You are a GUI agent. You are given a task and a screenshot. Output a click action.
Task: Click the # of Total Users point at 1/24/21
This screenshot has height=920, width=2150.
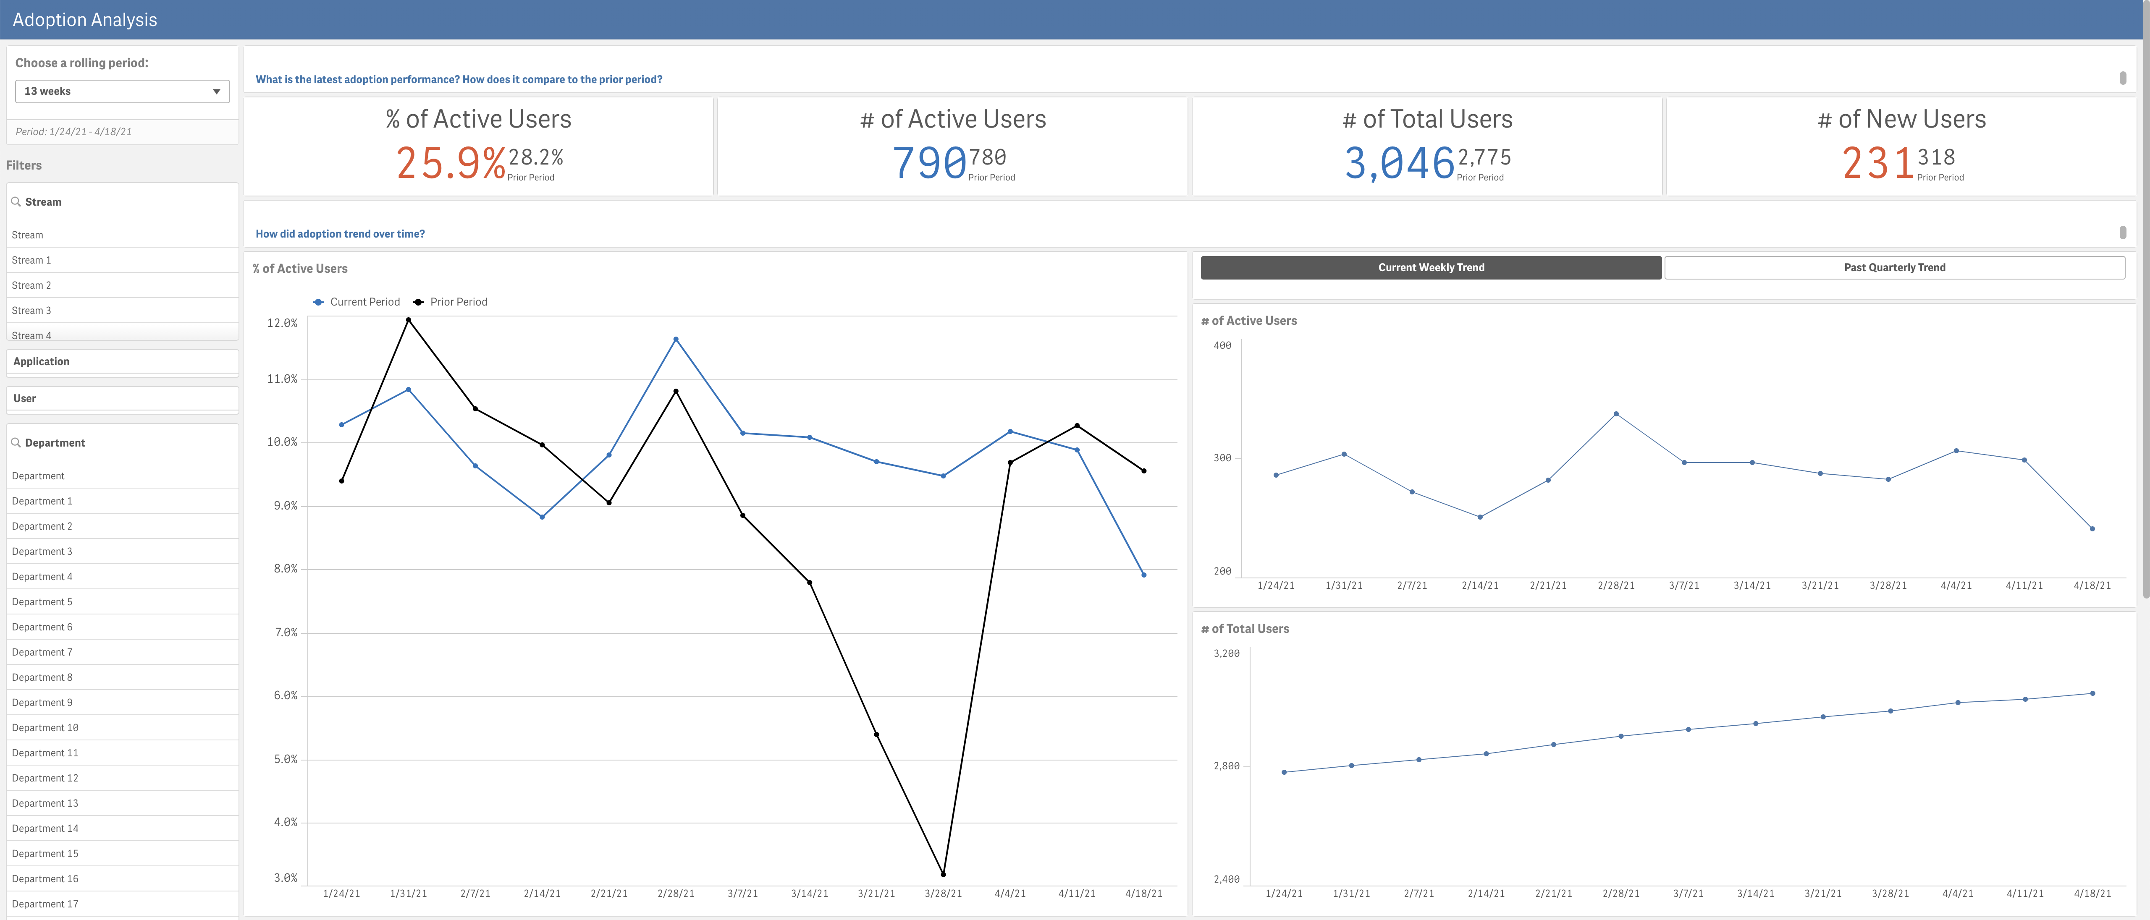[x=1284, y=772]
